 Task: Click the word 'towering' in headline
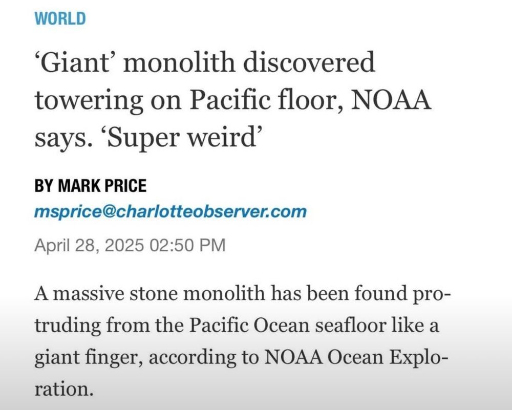click(89, 101)
